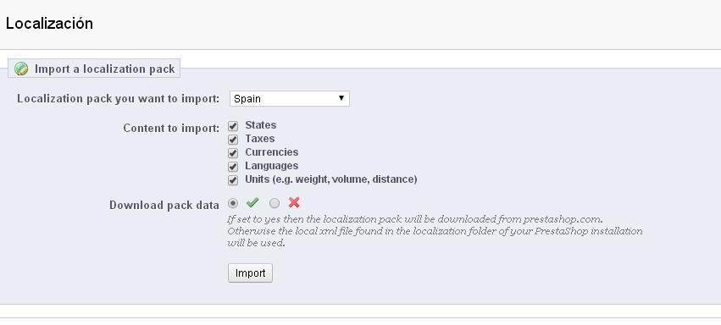Click the italic help text mentioning prestashop.com
Screen dimensions: 721x325
click(435, 231)
